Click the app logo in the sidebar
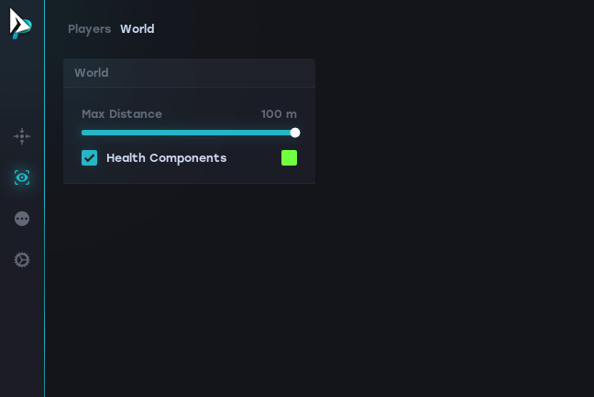This screenshot has width=594, height=397. (x=20, y=23)
